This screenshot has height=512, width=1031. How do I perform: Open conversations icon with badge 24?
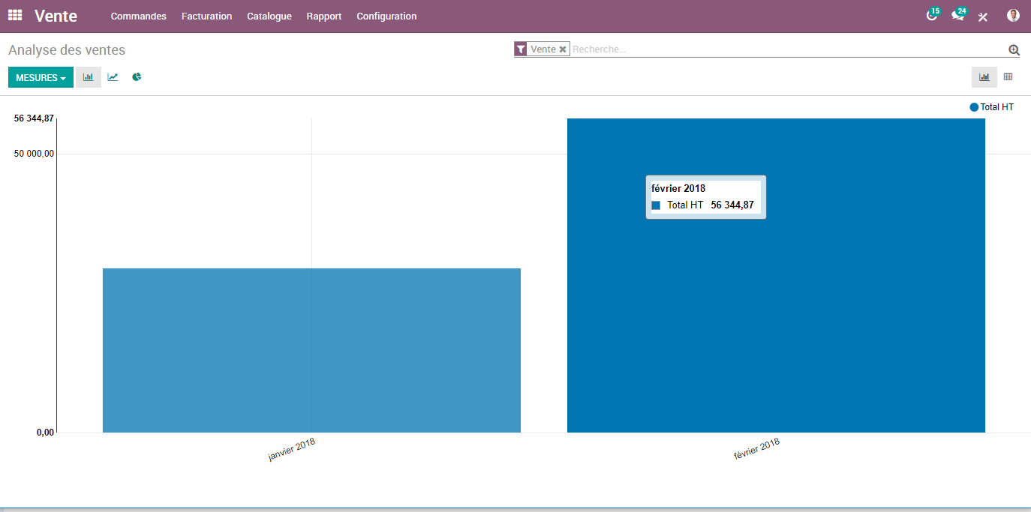click(x=958, y=15)
